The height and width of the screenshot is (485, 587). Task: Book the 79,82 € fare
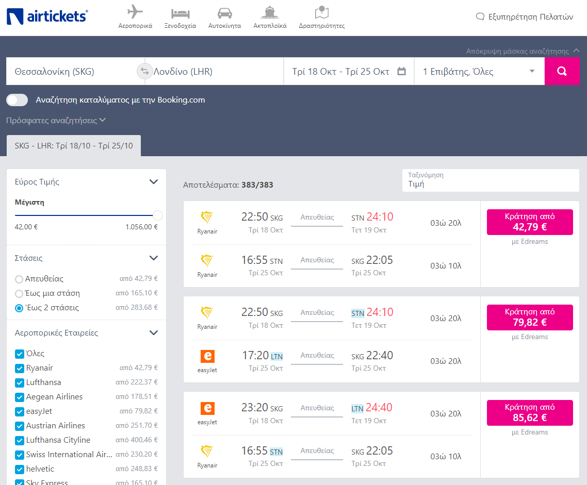pyautogui.click(x=530, y=317)
